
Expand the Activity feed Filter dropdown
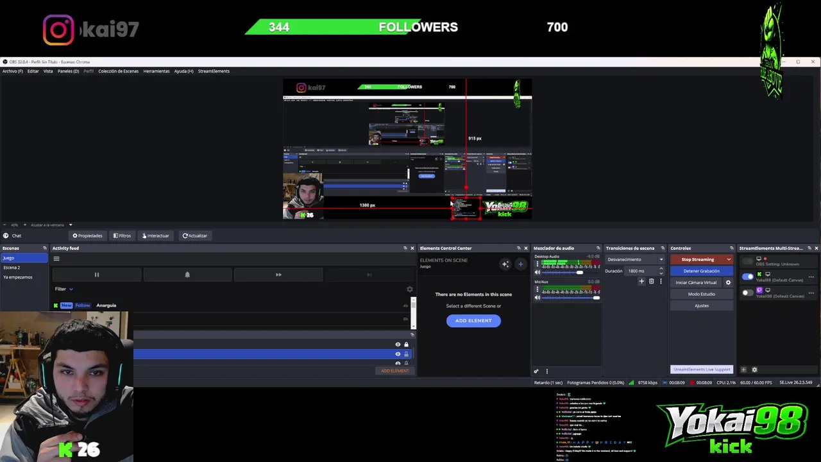point(64,289)
